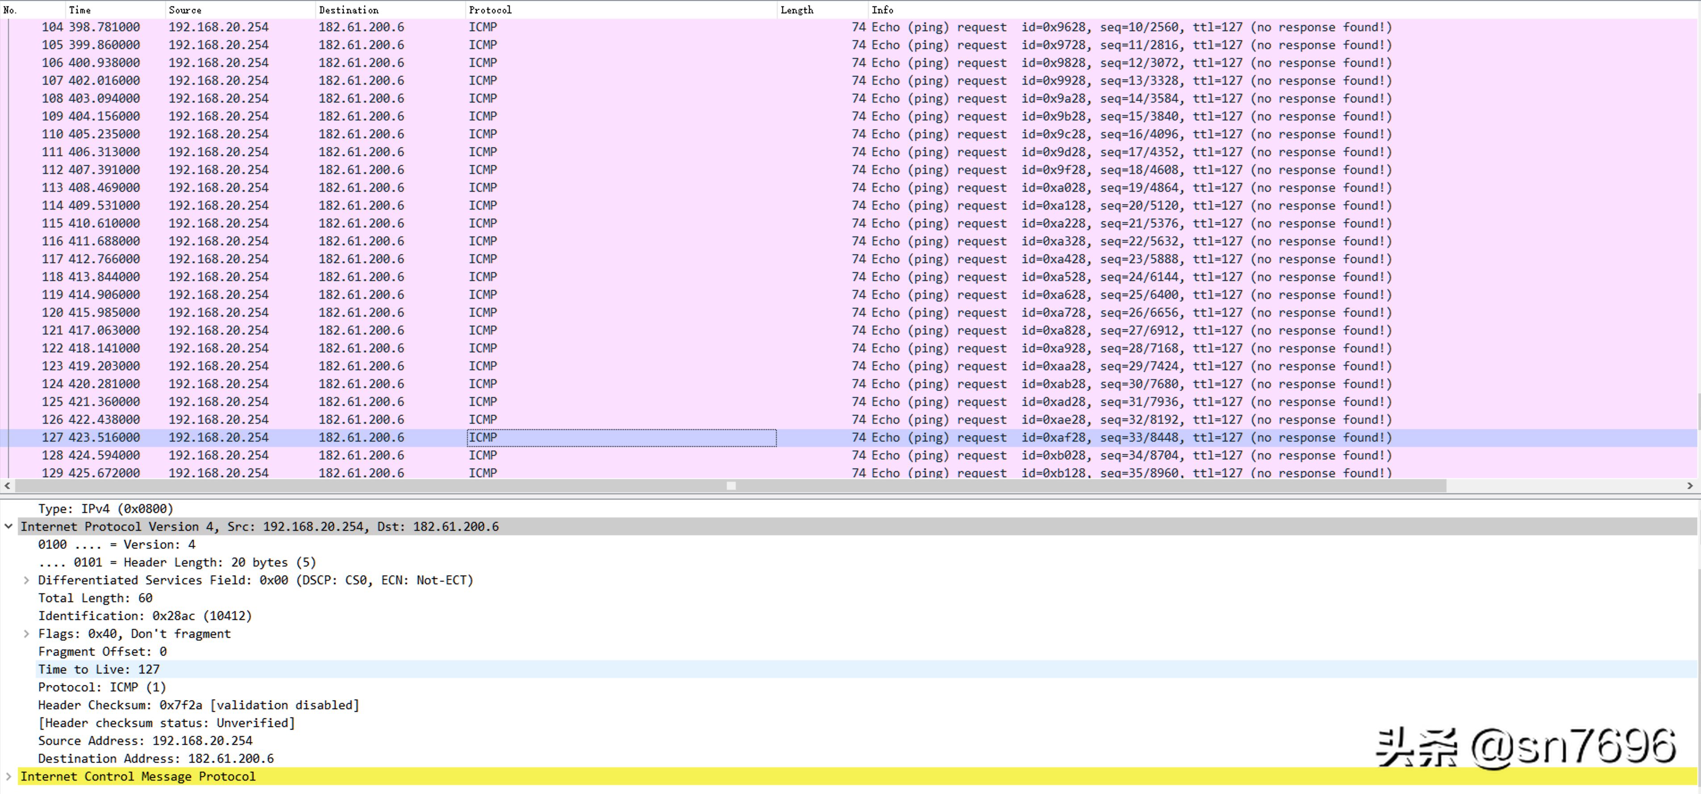Collapse the Internet Protocol Version 4 section
The image size is (1701, 794).
[8, 527]
